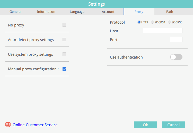The height and width of the screenshot is (133, 193).
Task: Focus the Host input field
Action: (163, 31)
